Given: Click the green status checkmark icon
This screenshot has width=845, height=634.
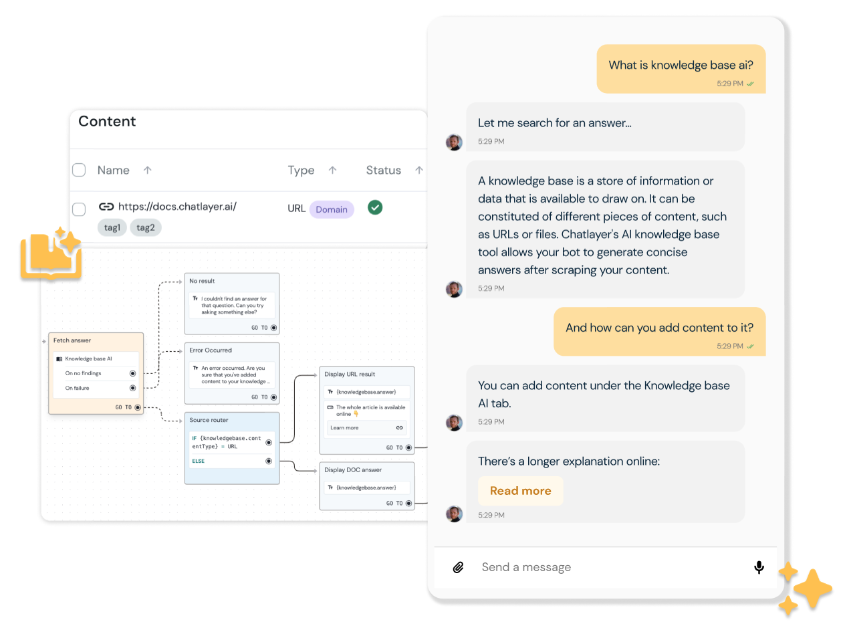Looking at the screenshot, I should [x=375, y=208].
